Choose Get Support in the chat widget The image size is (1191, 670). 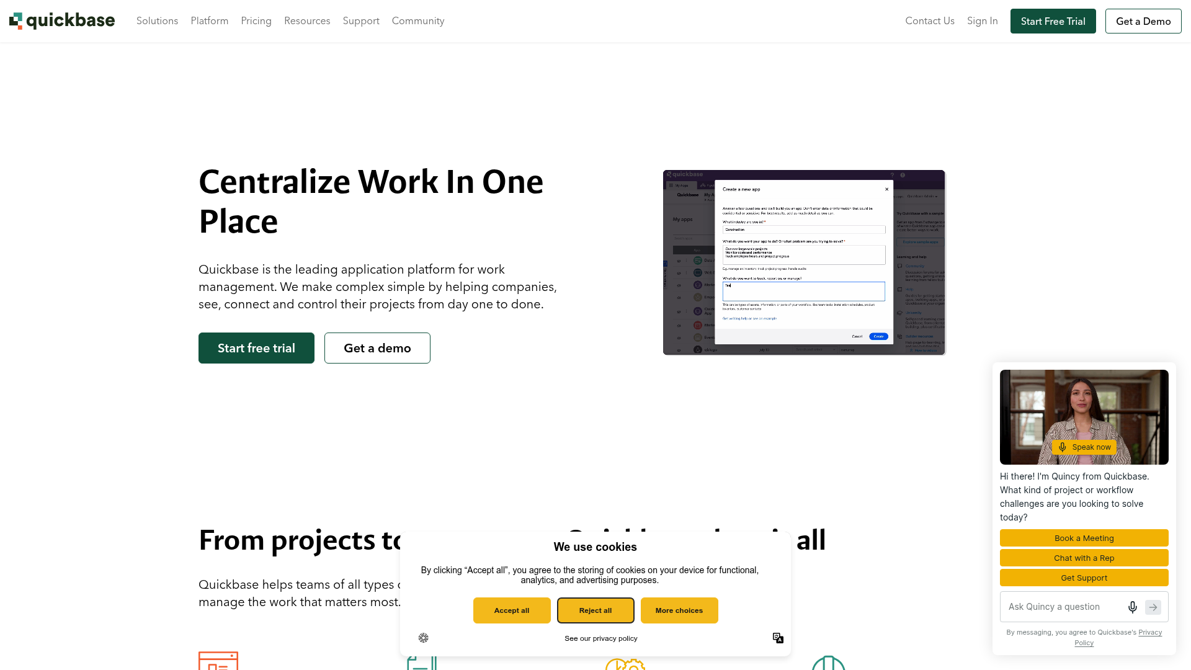[1084, 578]
